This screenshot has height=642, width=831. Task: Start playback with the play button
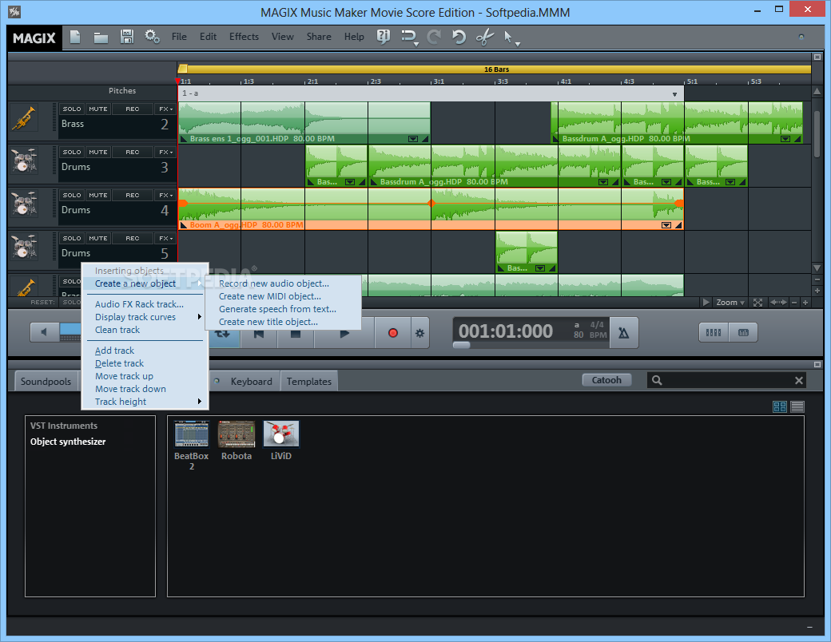tap(344, 334)
